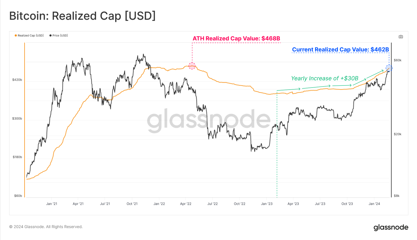This screenshot has width=417, height=240.
Task: Toggle the Realized Cap [USD] legend entry
Action: click(x=29, y=35)
